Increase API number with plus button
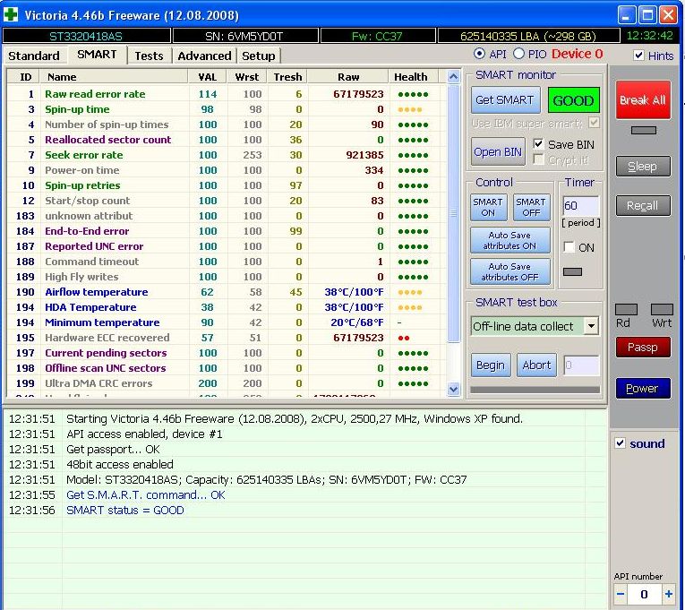Image resolution: width=685 pixels, height=610 pixels. click(x=669, y=594)
